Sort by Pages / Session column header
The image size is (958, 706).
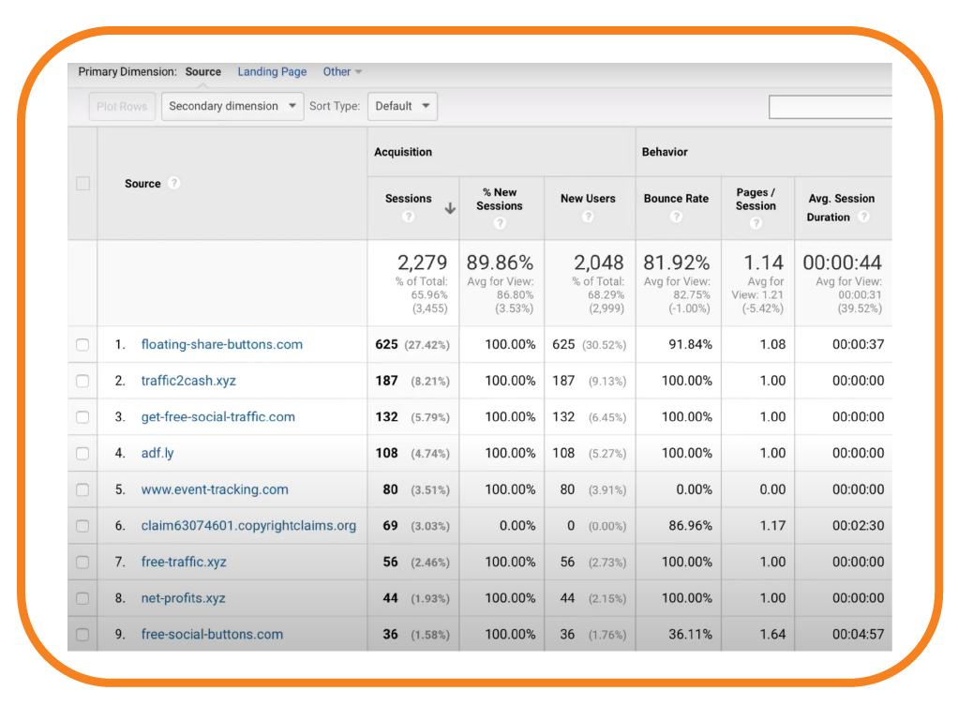pyautogui.click(x=756, y=200)
